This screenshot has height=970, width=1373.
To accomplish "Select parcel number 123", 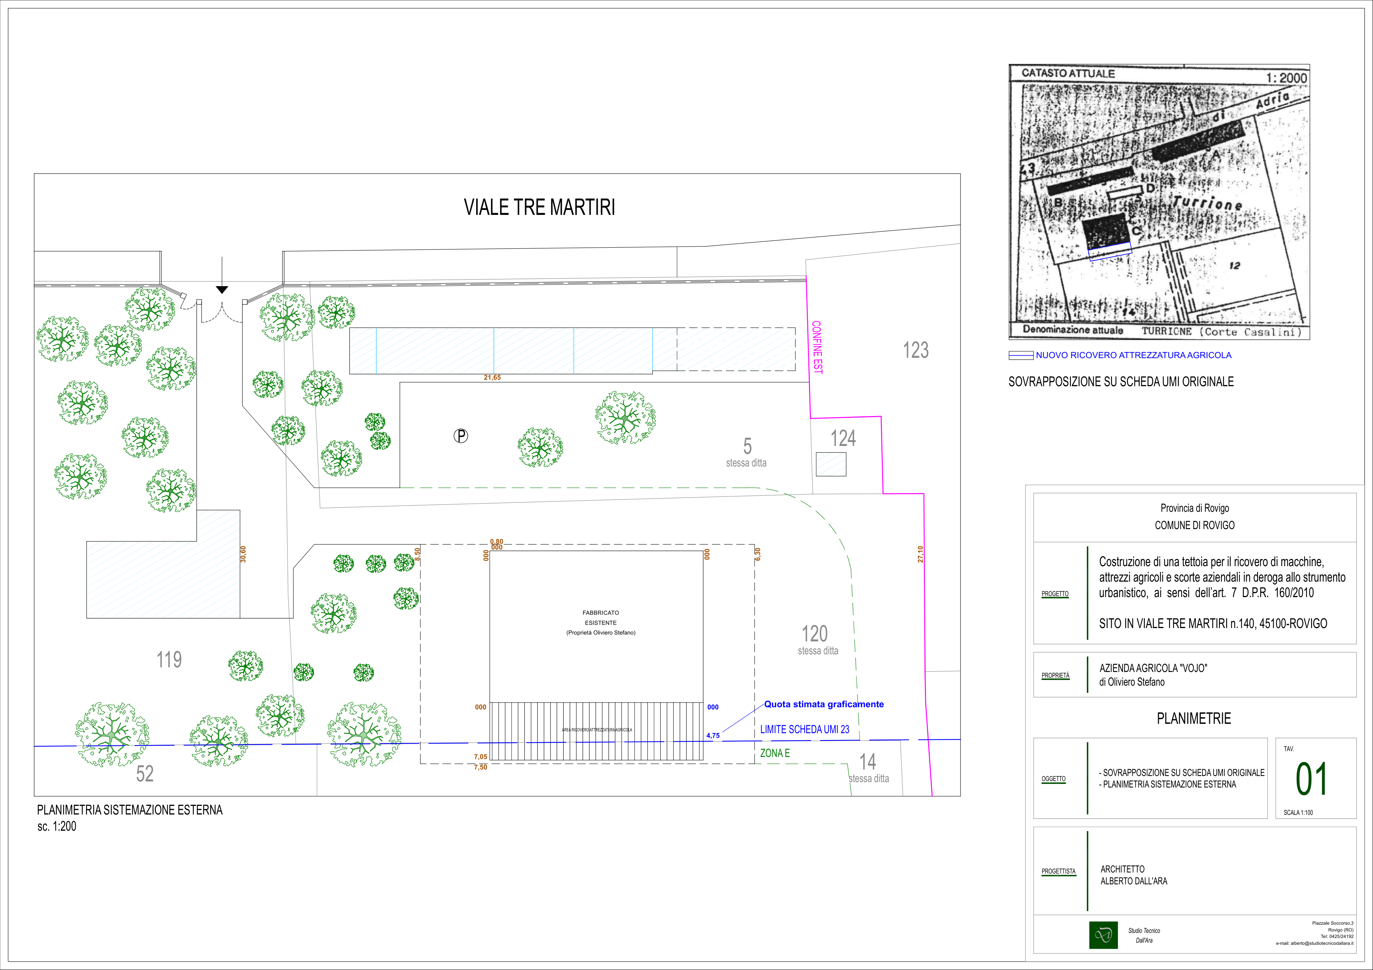I will tap(916, 350).
